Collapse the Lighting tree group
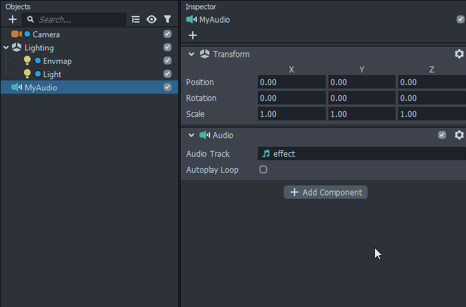Screen dimensions: 466x307 6,48
